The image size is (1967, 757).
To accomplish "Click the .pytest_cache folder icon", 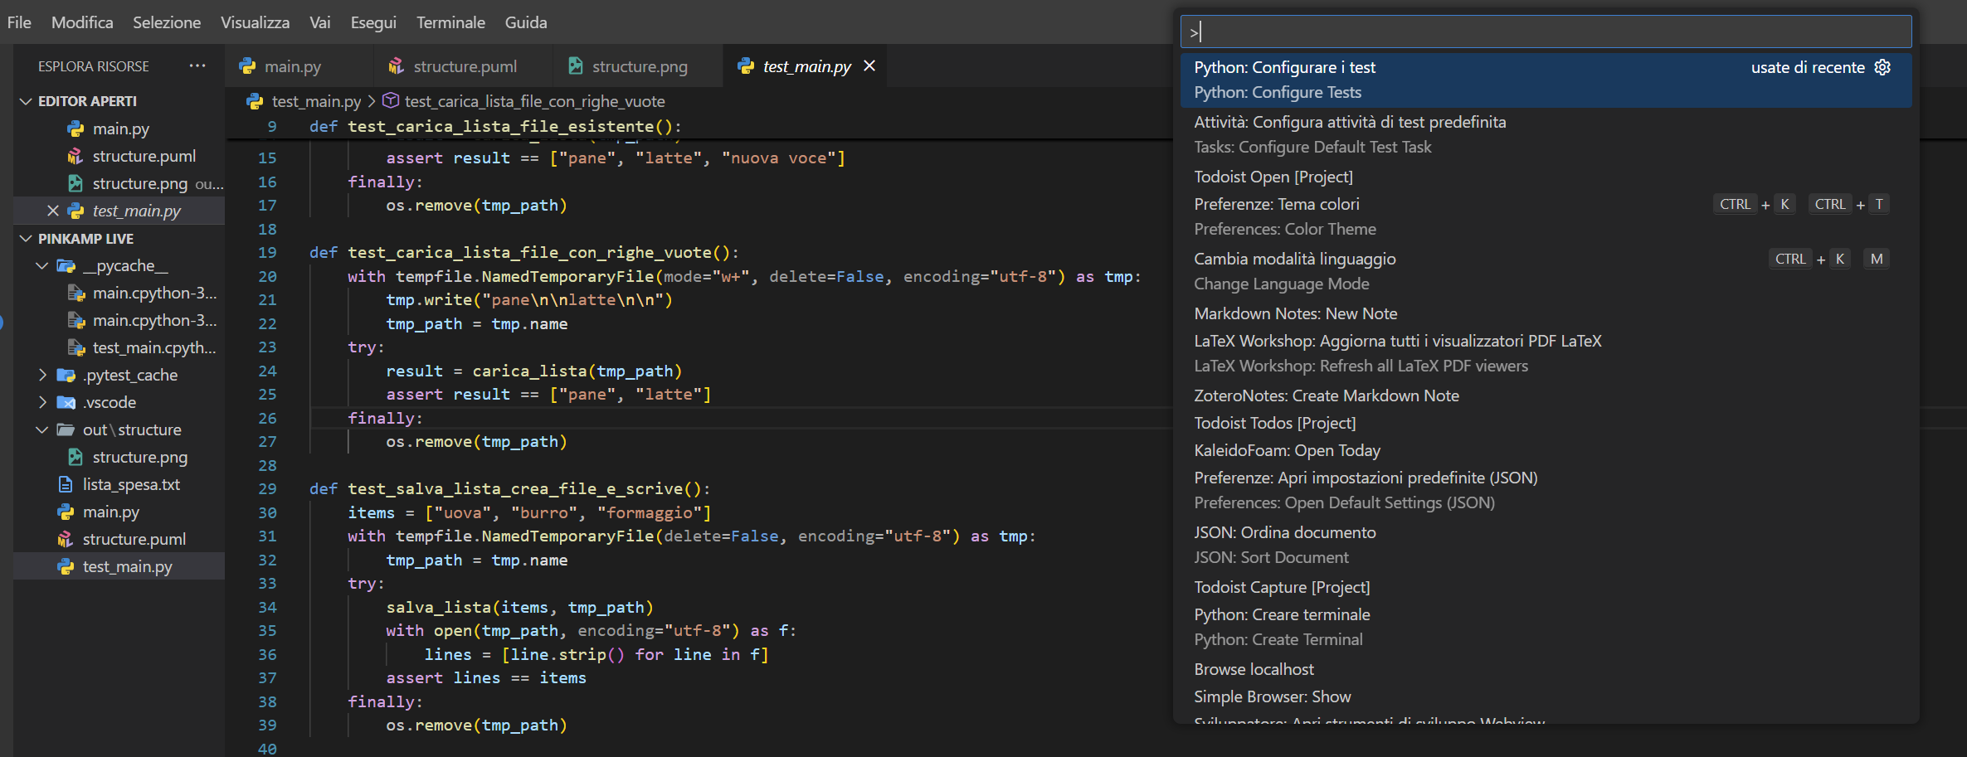I will click(x=66, y=375).
